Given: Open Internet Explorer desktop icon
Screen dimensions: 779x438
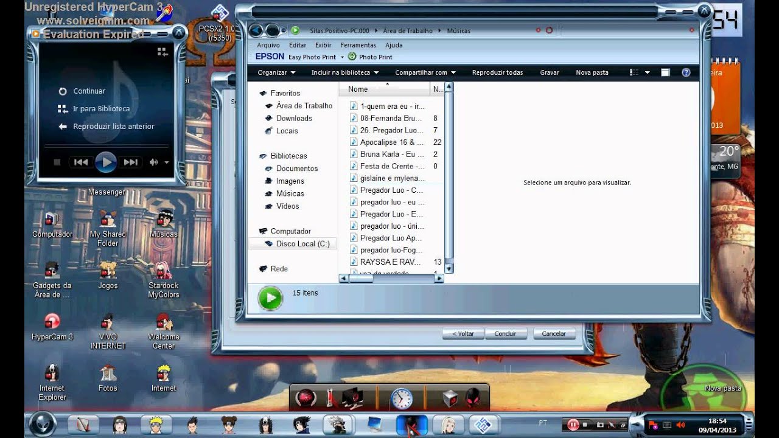Looking at the screenshot, I should pos(52,383).
